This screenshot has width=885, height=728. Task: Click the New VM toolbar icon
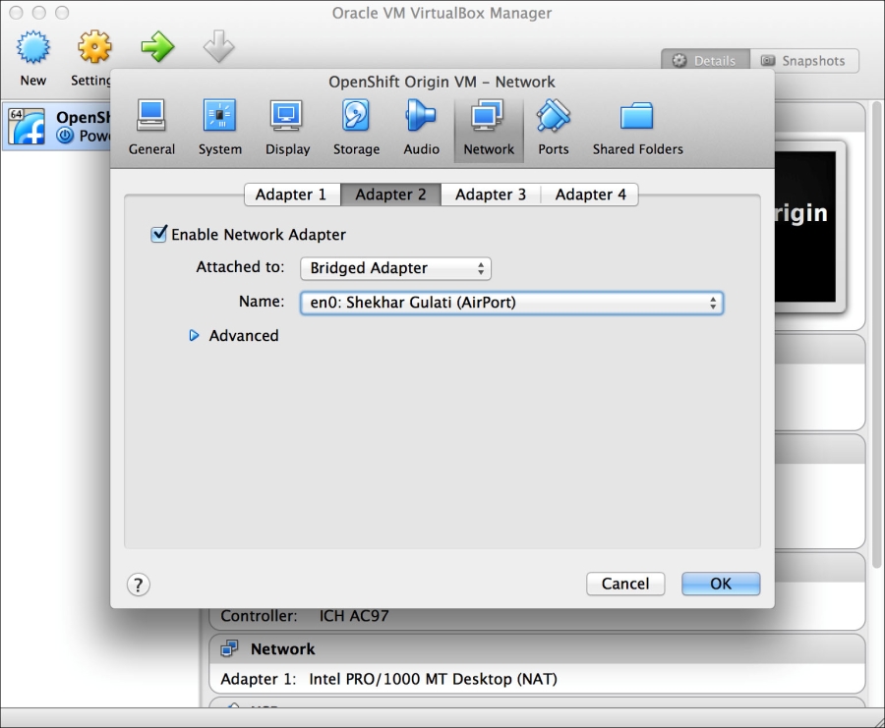[x=32, y=57]
